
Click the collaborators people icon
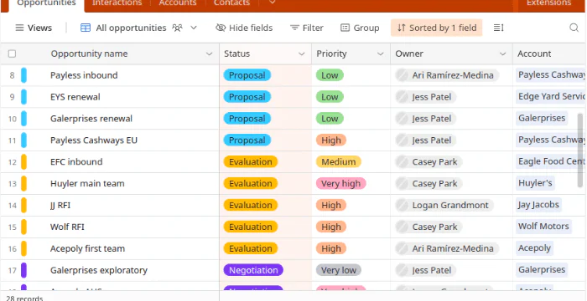point(177,28)
